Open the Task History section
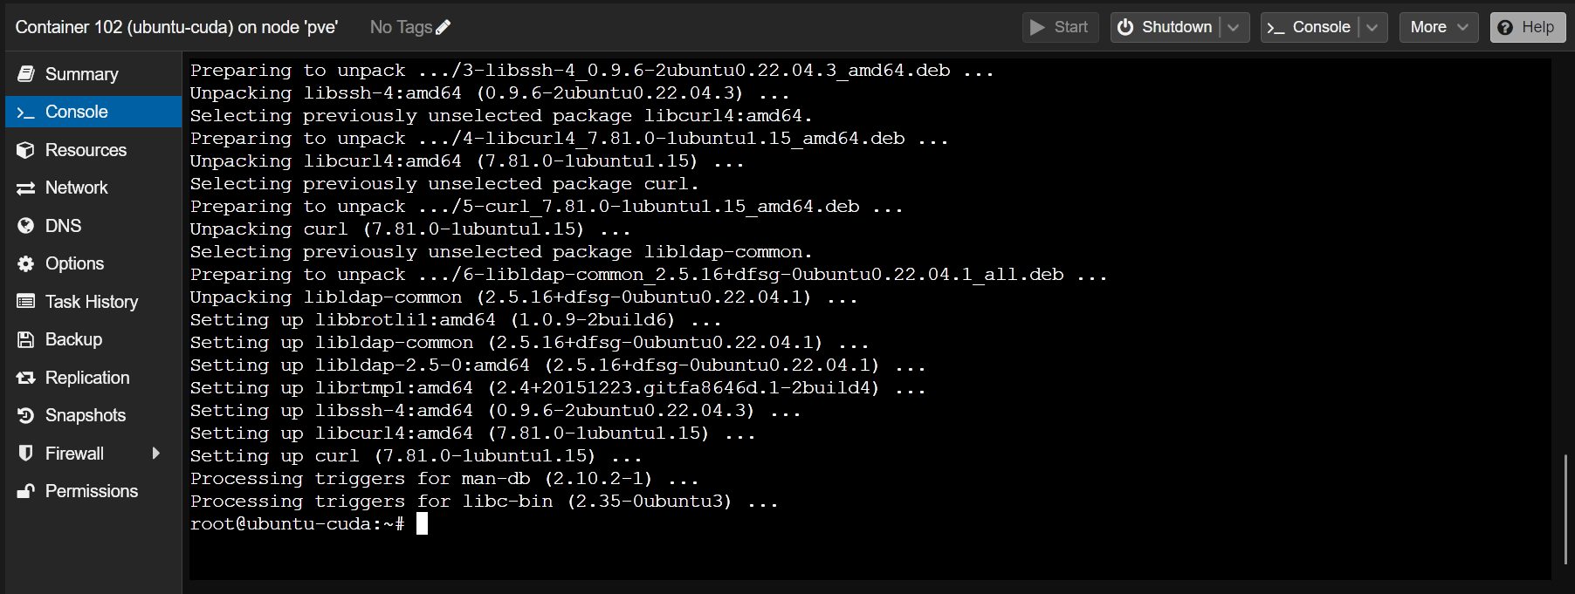1575x594 pixels. (93, 302)
